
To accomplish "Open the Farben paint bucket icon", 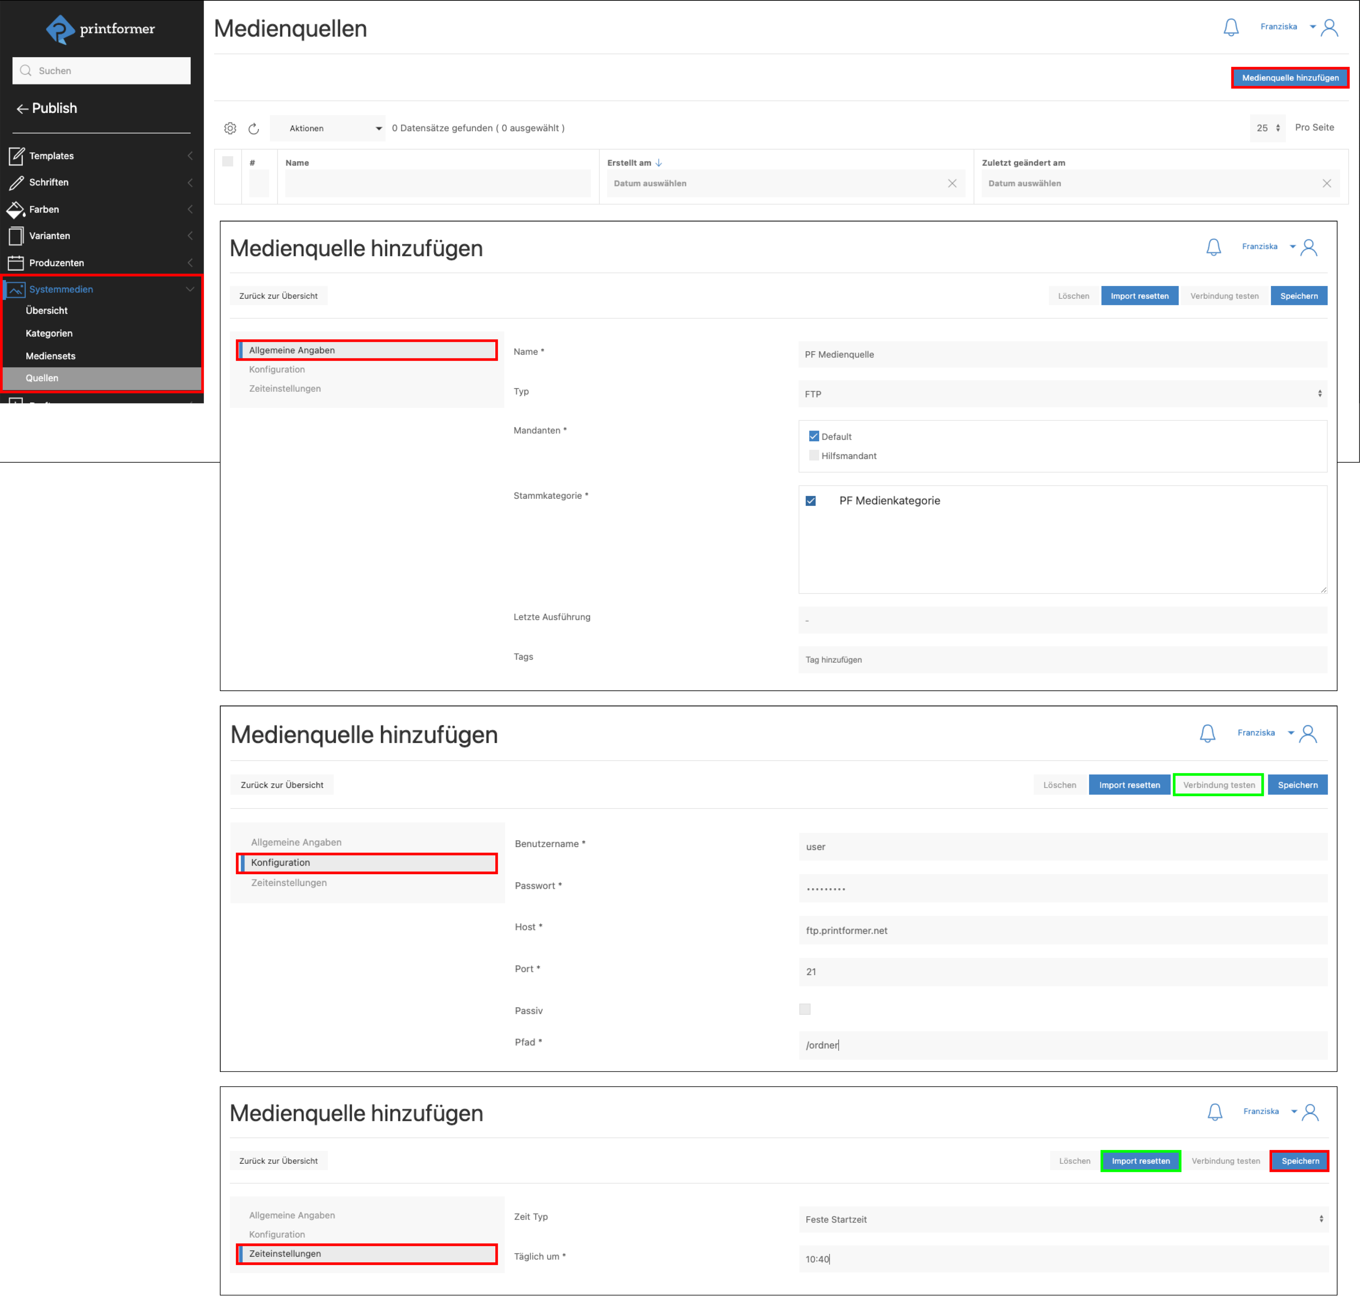I will [16, 210].
